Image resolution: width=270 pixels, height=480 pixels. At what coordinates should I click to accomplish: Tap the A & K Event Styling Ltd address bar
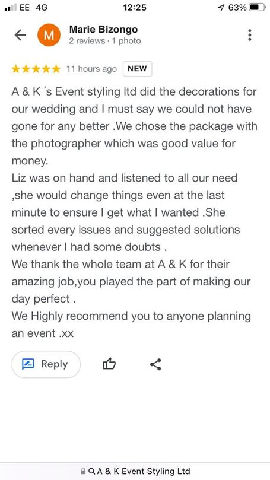point(135,471)
